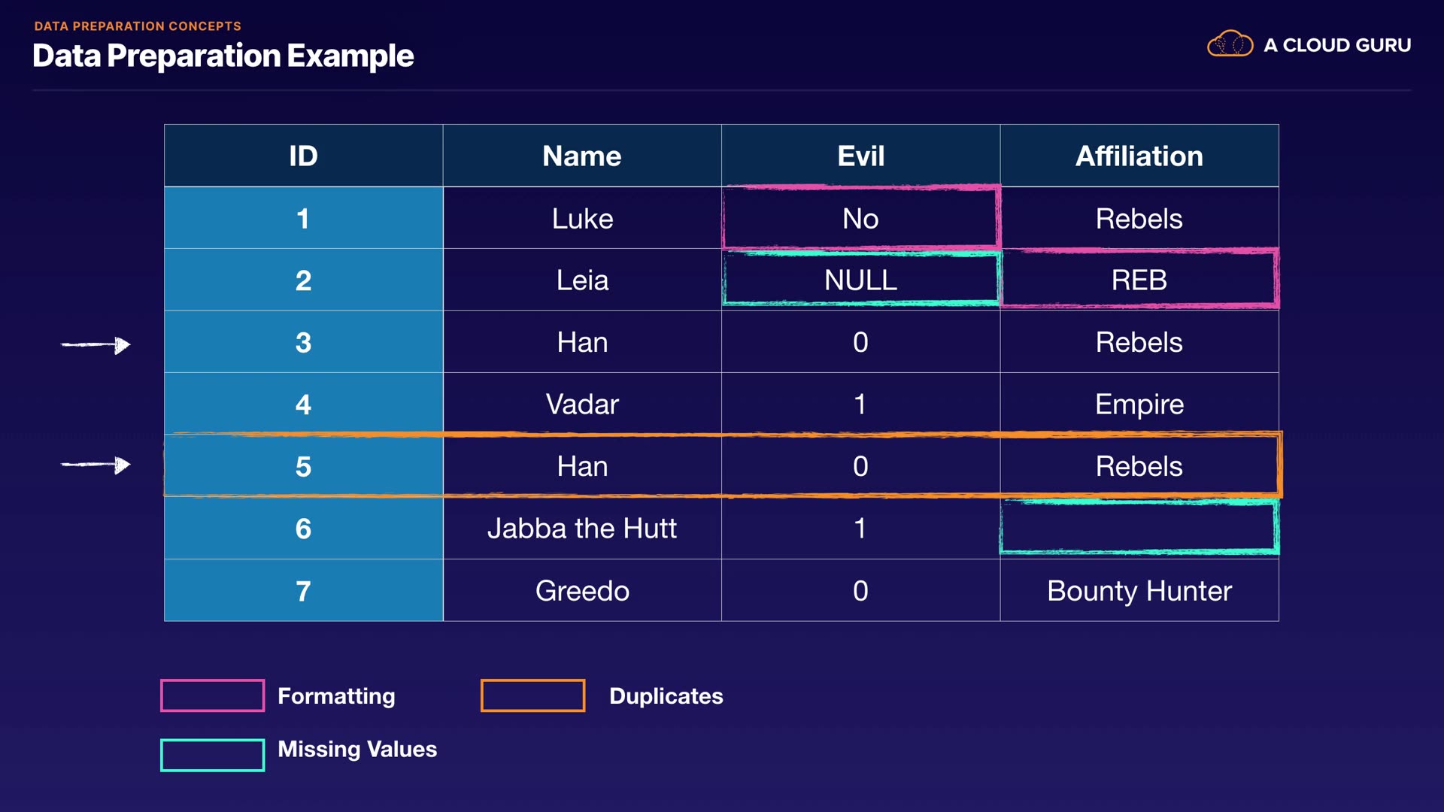1444x812 pixels.
Task: Click the pink Formatting legend swatch
Action: point(212,695)
